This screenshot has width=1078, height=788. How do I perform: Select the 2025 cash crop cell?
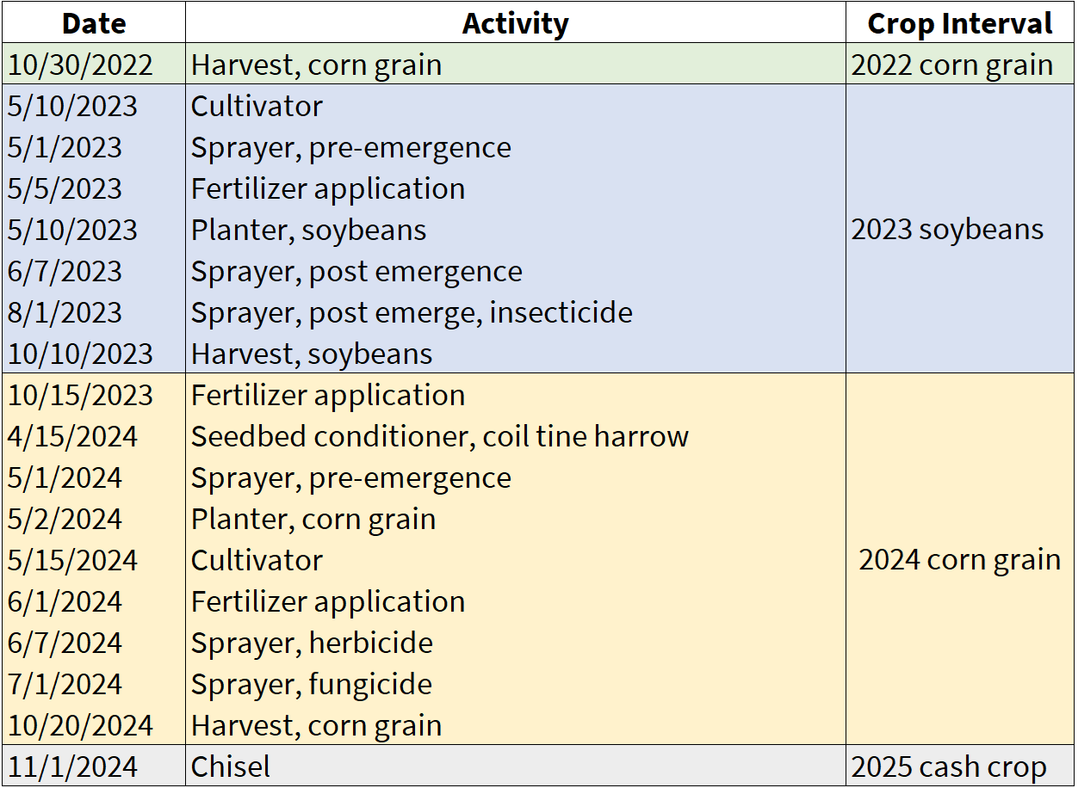coord(949,766)
